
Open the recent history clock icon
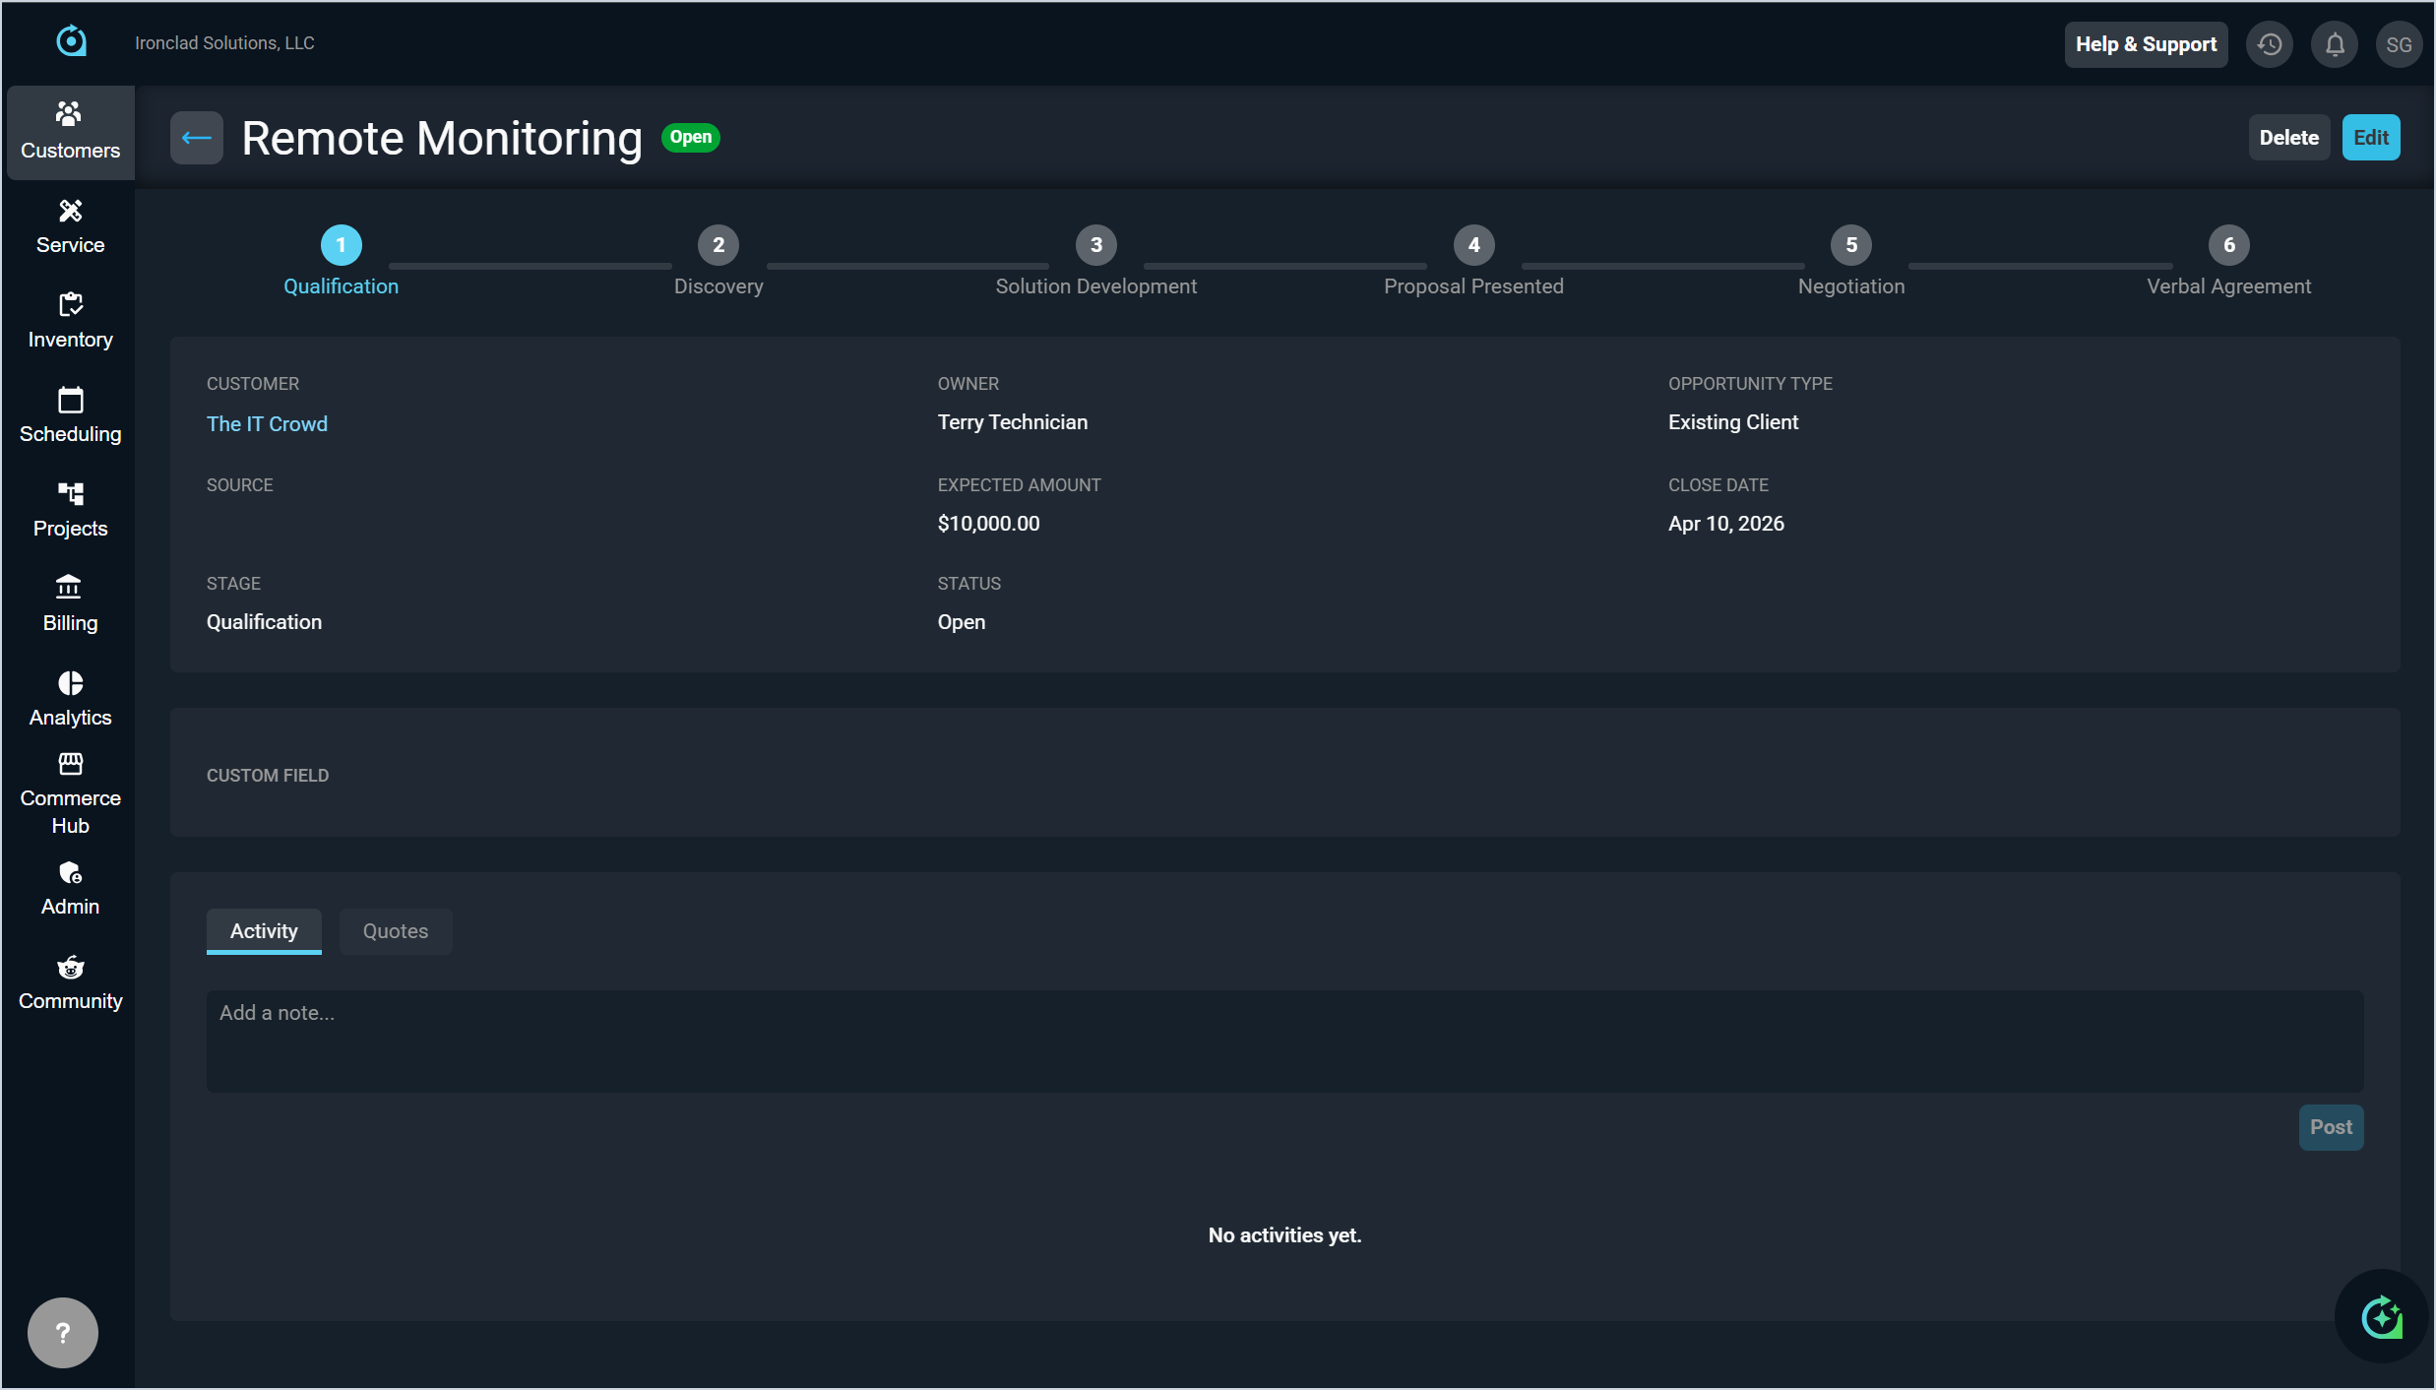click(2270, 44)
